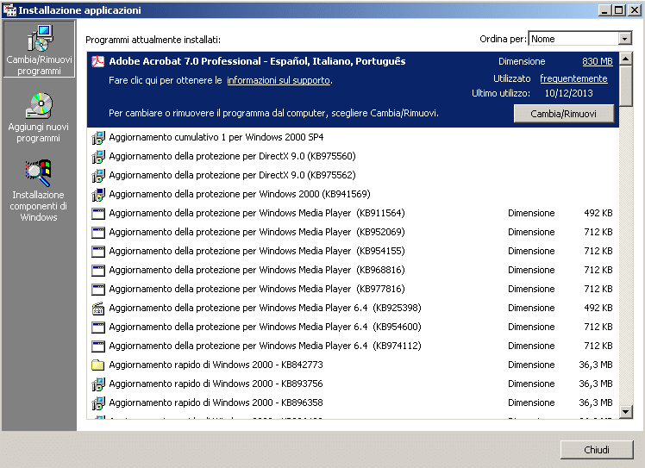Click icon beside Windows 2000 KB941569 update

pyautogui.click(x=98, y=194)
